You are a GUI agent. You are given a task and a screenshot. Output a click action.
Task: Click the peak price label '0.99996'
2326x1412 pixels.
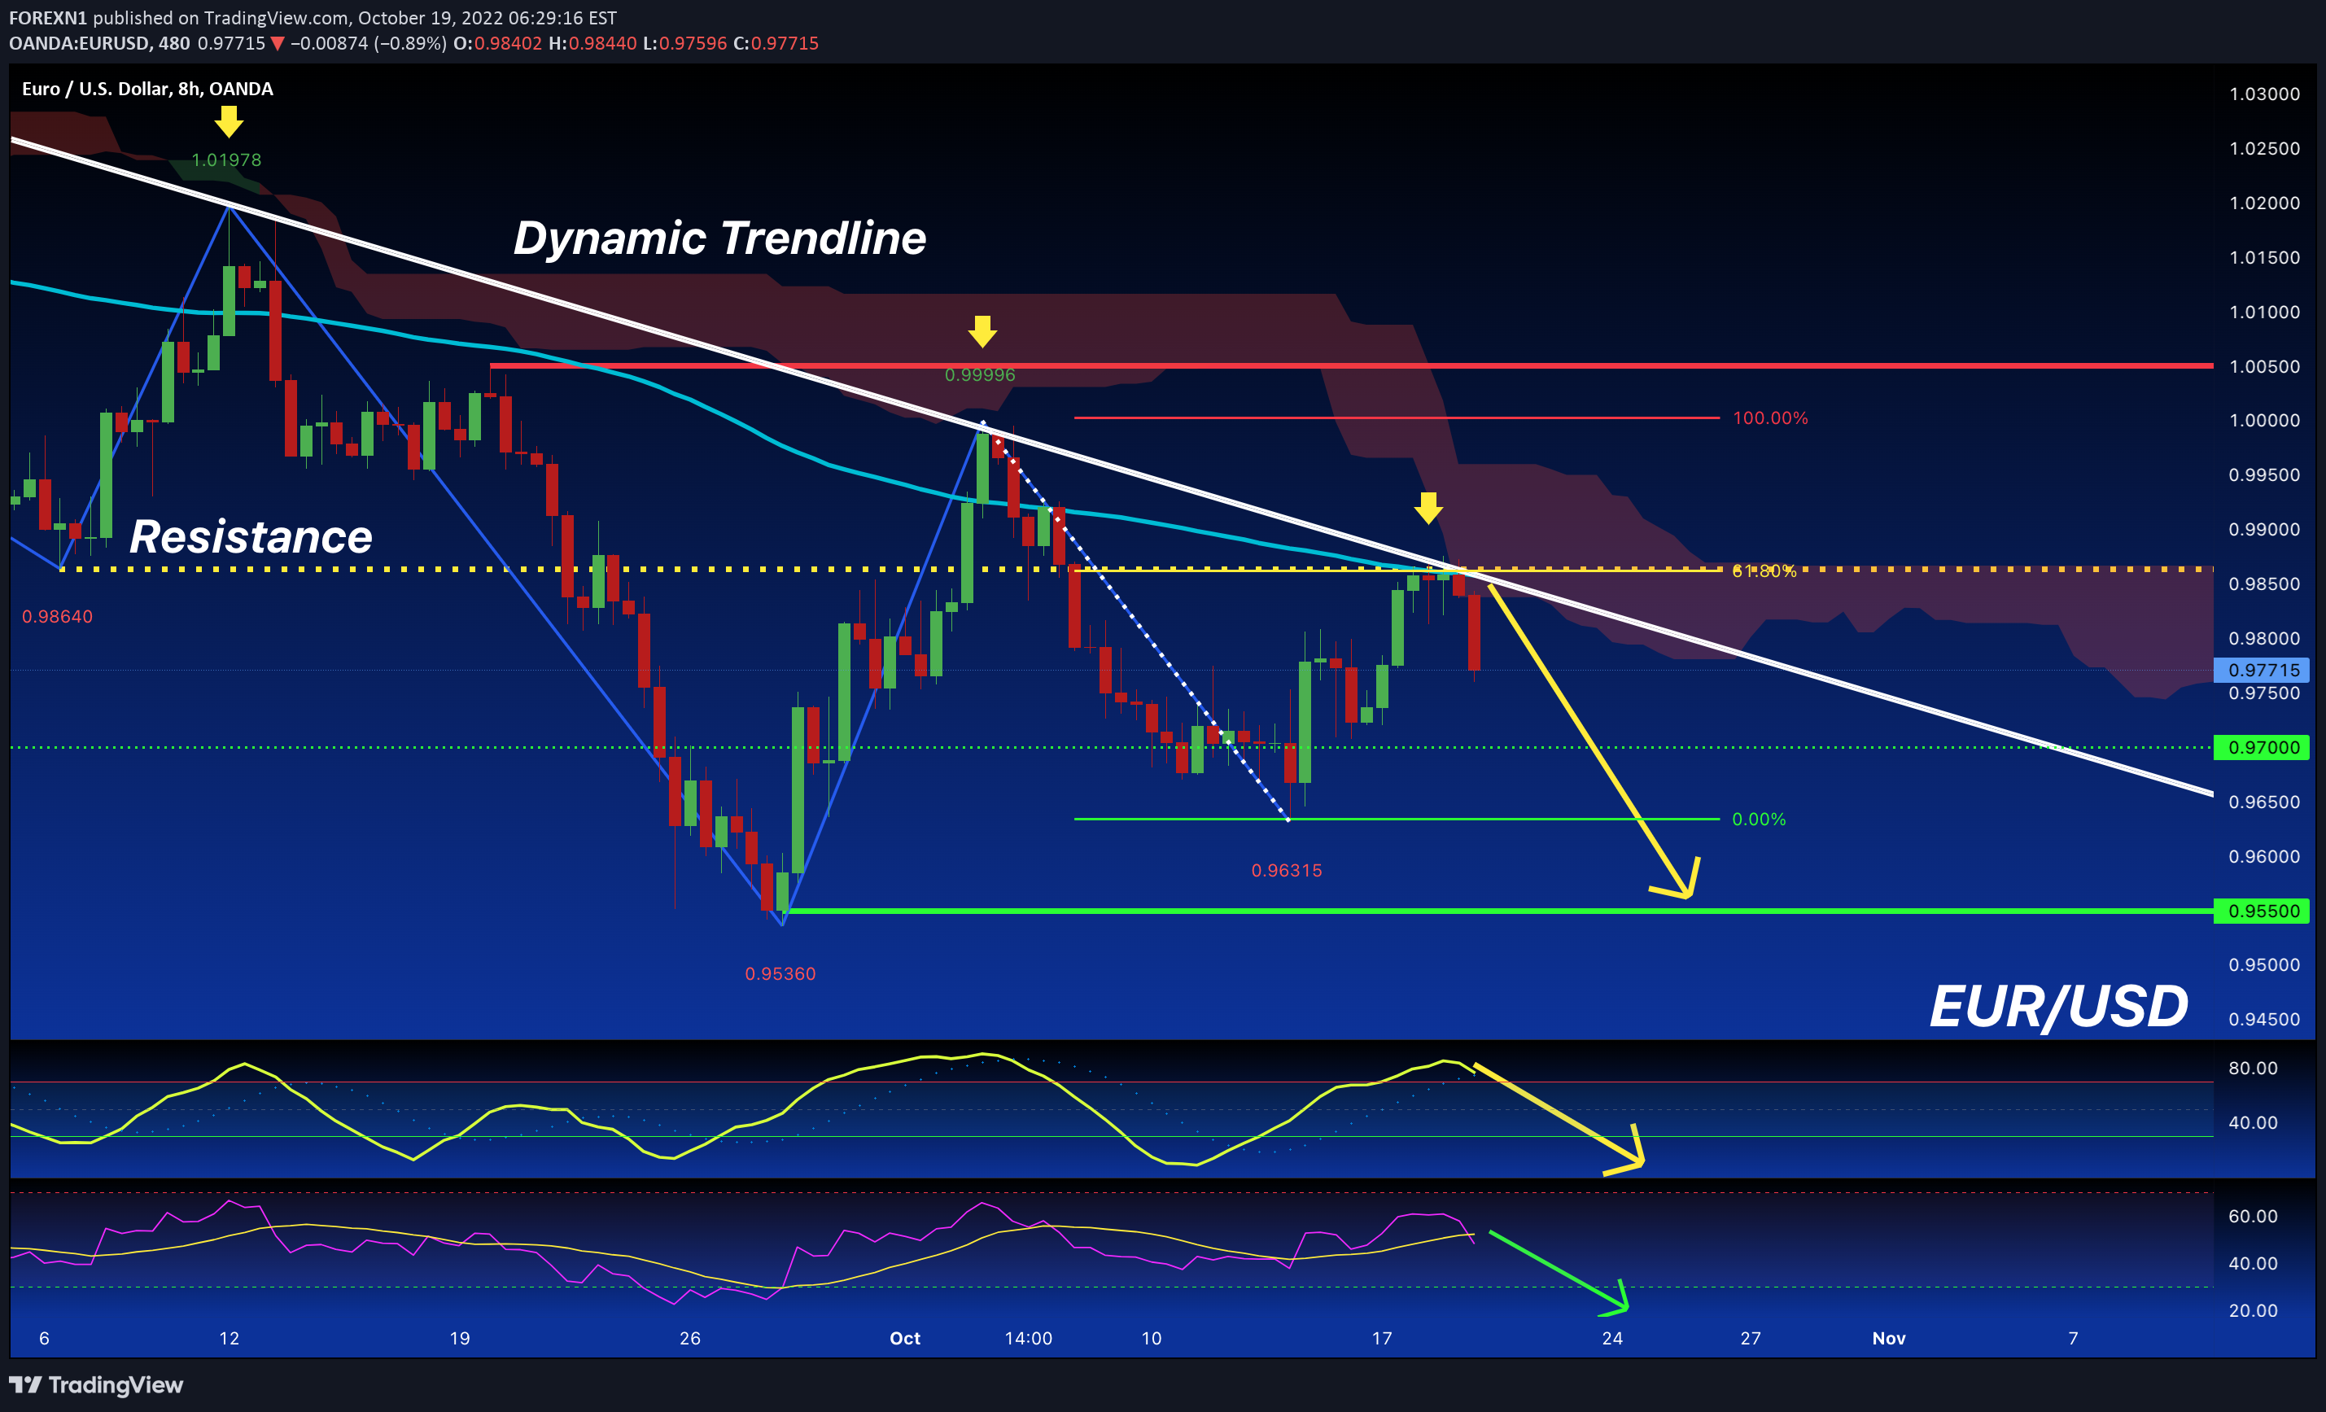(980, 374)
